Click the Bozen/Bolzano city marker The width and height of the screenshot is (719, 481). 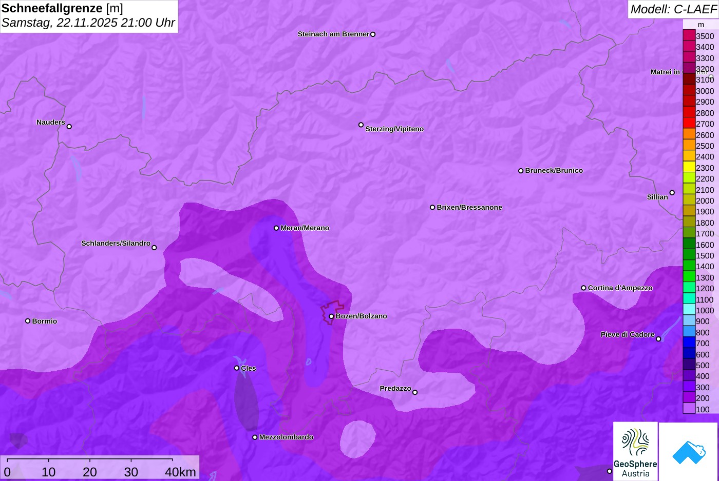click(x=331, y=316)
